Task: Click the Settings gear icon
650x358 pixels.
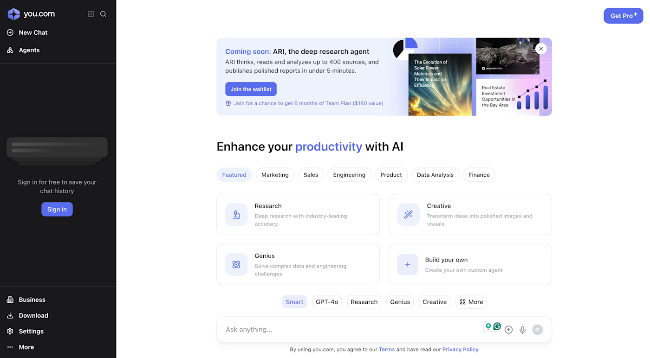Action: coord(10,331)
